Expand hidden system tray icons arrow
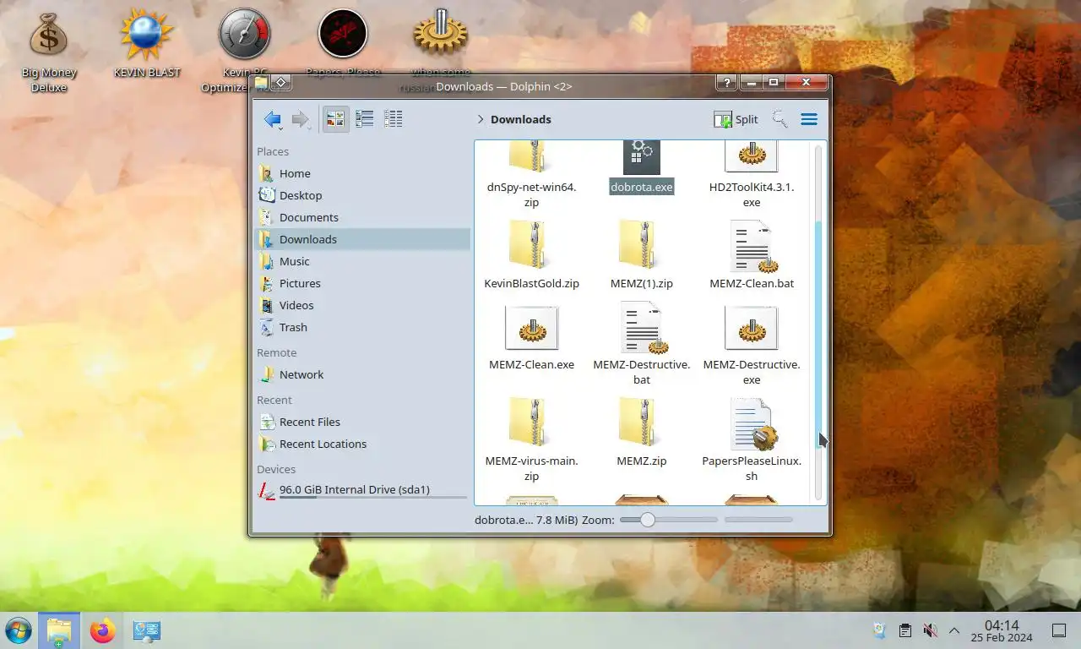1081x649 pixels. pyautogui.click(x=954, y=630)
